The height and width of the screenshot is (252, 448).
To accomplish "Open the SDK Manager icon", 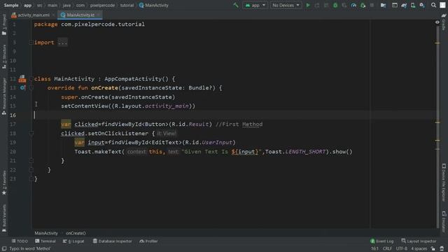I will (x=422, y=5).
